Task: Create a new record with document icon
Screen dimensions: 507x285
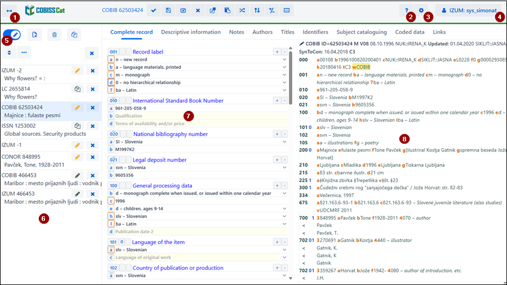Action: click(34, 34)
